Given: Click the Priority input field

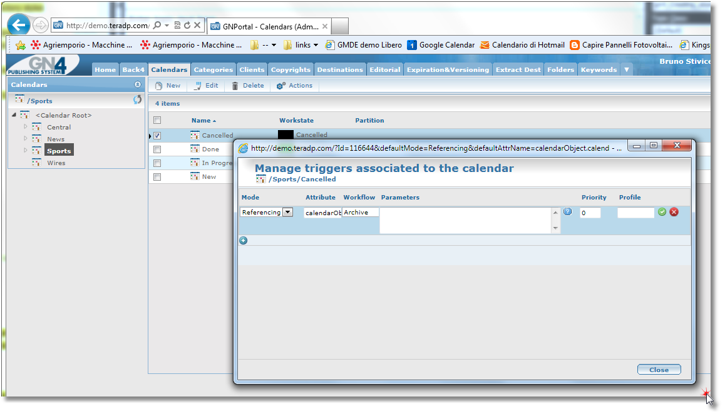Looking at the screenshot, I should click(x=590, y=213).
